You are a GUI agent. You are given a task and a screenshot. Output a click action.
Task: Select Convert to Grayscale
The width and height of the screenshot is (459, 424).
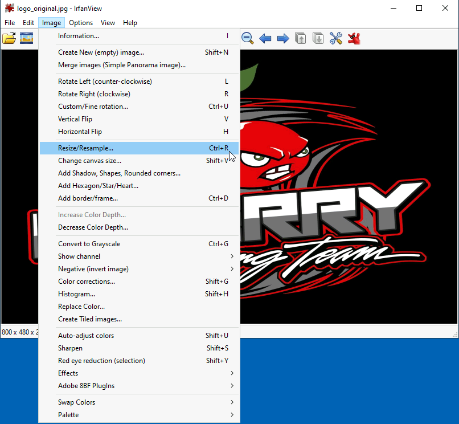[x=139, y=244]
